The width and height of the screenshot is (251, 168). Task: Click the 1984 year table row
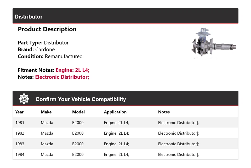coord(125,154)
